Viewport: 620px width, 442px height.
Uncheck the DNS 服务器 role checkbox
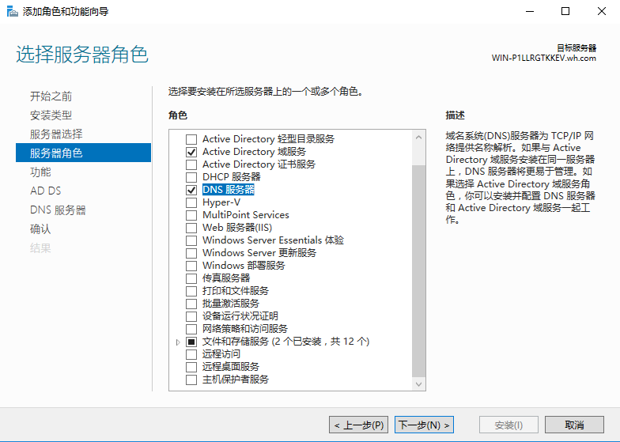click(191, 190)
